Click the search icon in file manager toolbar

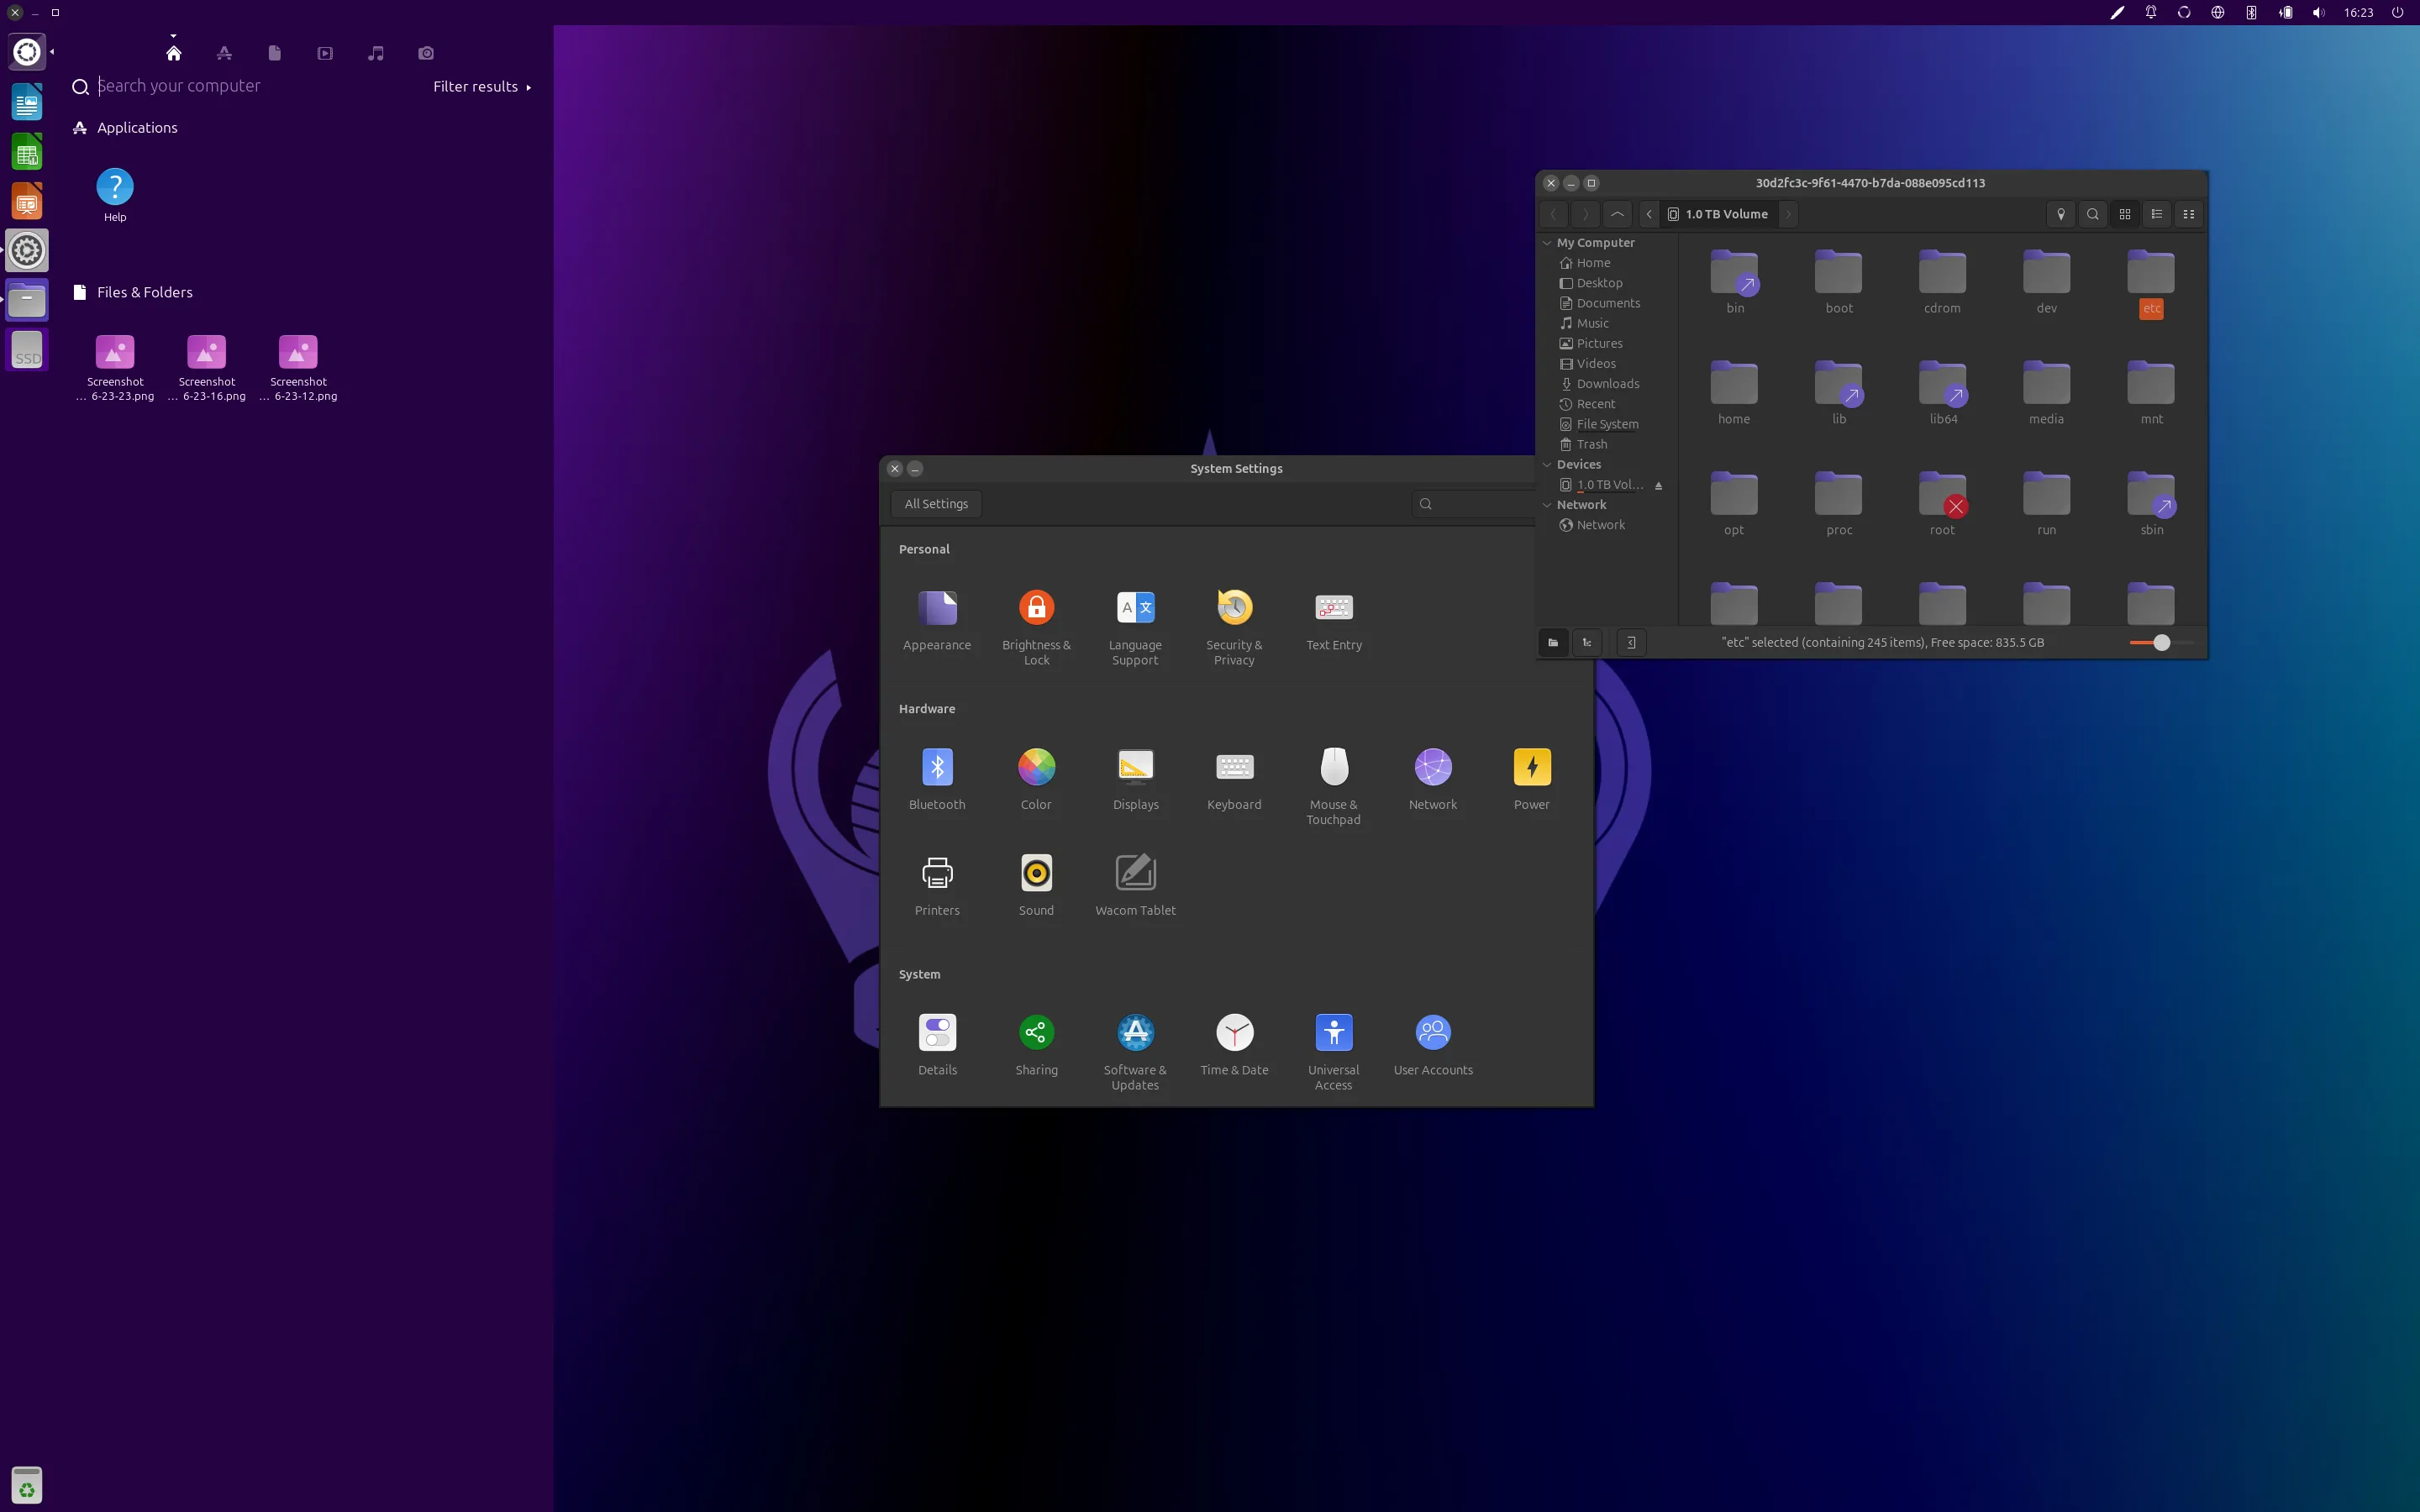[2092, 214]
